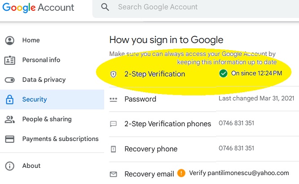This screenshot has height=184, width=299.
Task: Click the green checkmark status icon
Action: coord(223,73)
